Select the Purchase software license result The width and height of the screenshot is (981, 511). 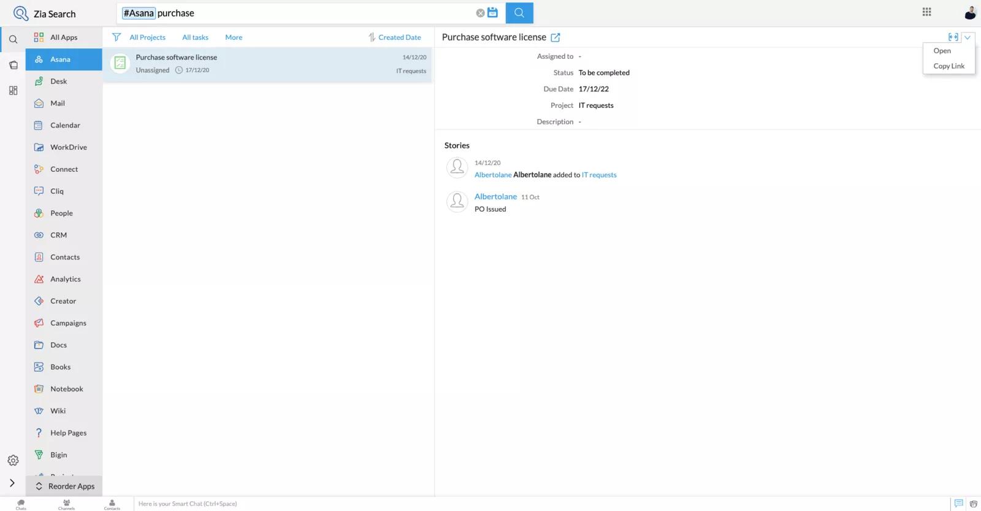coord(267,64)
